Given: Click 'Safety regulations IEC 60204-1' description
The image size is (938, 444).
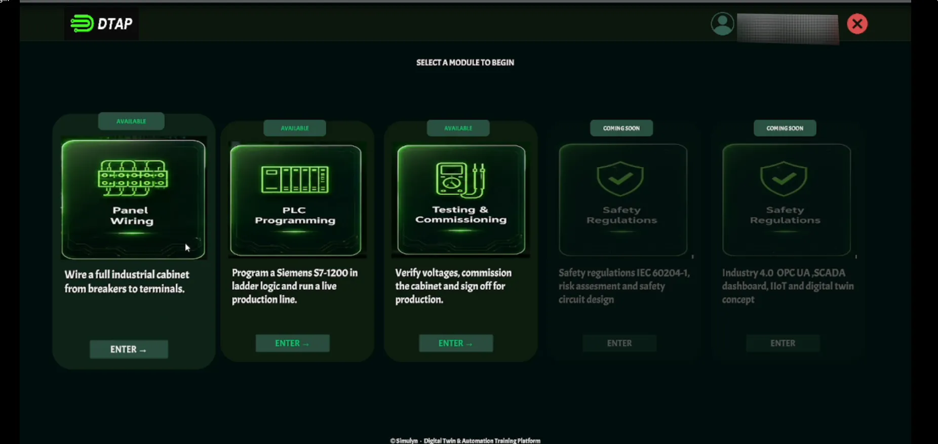Looking at the screenshot, I should coord(624,286).
